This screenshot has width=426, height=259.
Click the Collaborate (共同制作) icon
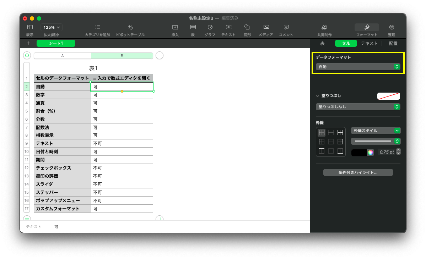click(x=324, y=27)
